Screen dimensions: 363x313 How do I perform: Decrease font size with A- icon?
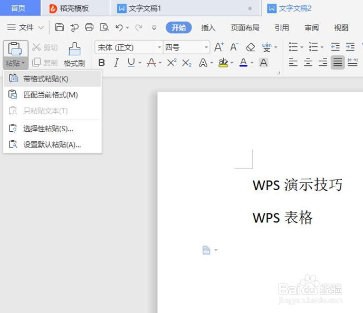click(x=234, y=47)
